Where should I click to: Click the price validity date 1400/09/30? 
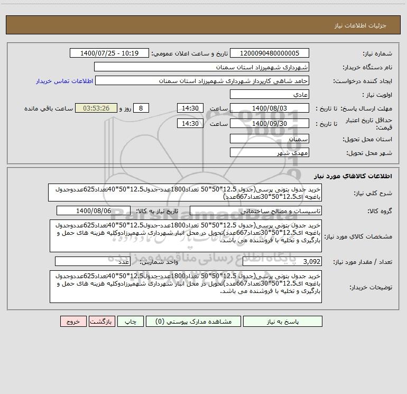(270, 123)
